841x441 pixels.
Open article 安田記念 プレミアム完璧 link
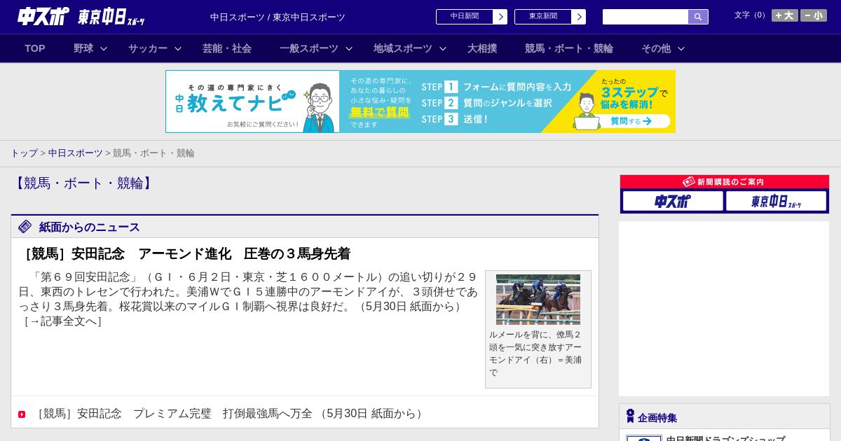(228, 414)
